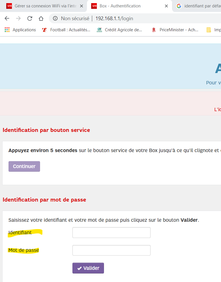Click the 'Non sécurisé' site info icon
Image resolution: width=221 pixels, height=282 pixels.
pos(55,18)
